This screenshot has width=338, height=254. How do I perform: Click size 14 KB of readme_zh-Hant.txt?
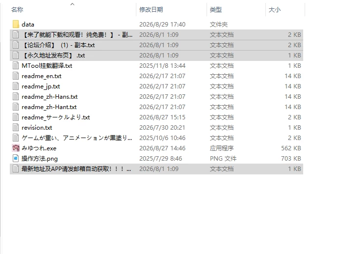pyautogui.click(x=293, y=107)
